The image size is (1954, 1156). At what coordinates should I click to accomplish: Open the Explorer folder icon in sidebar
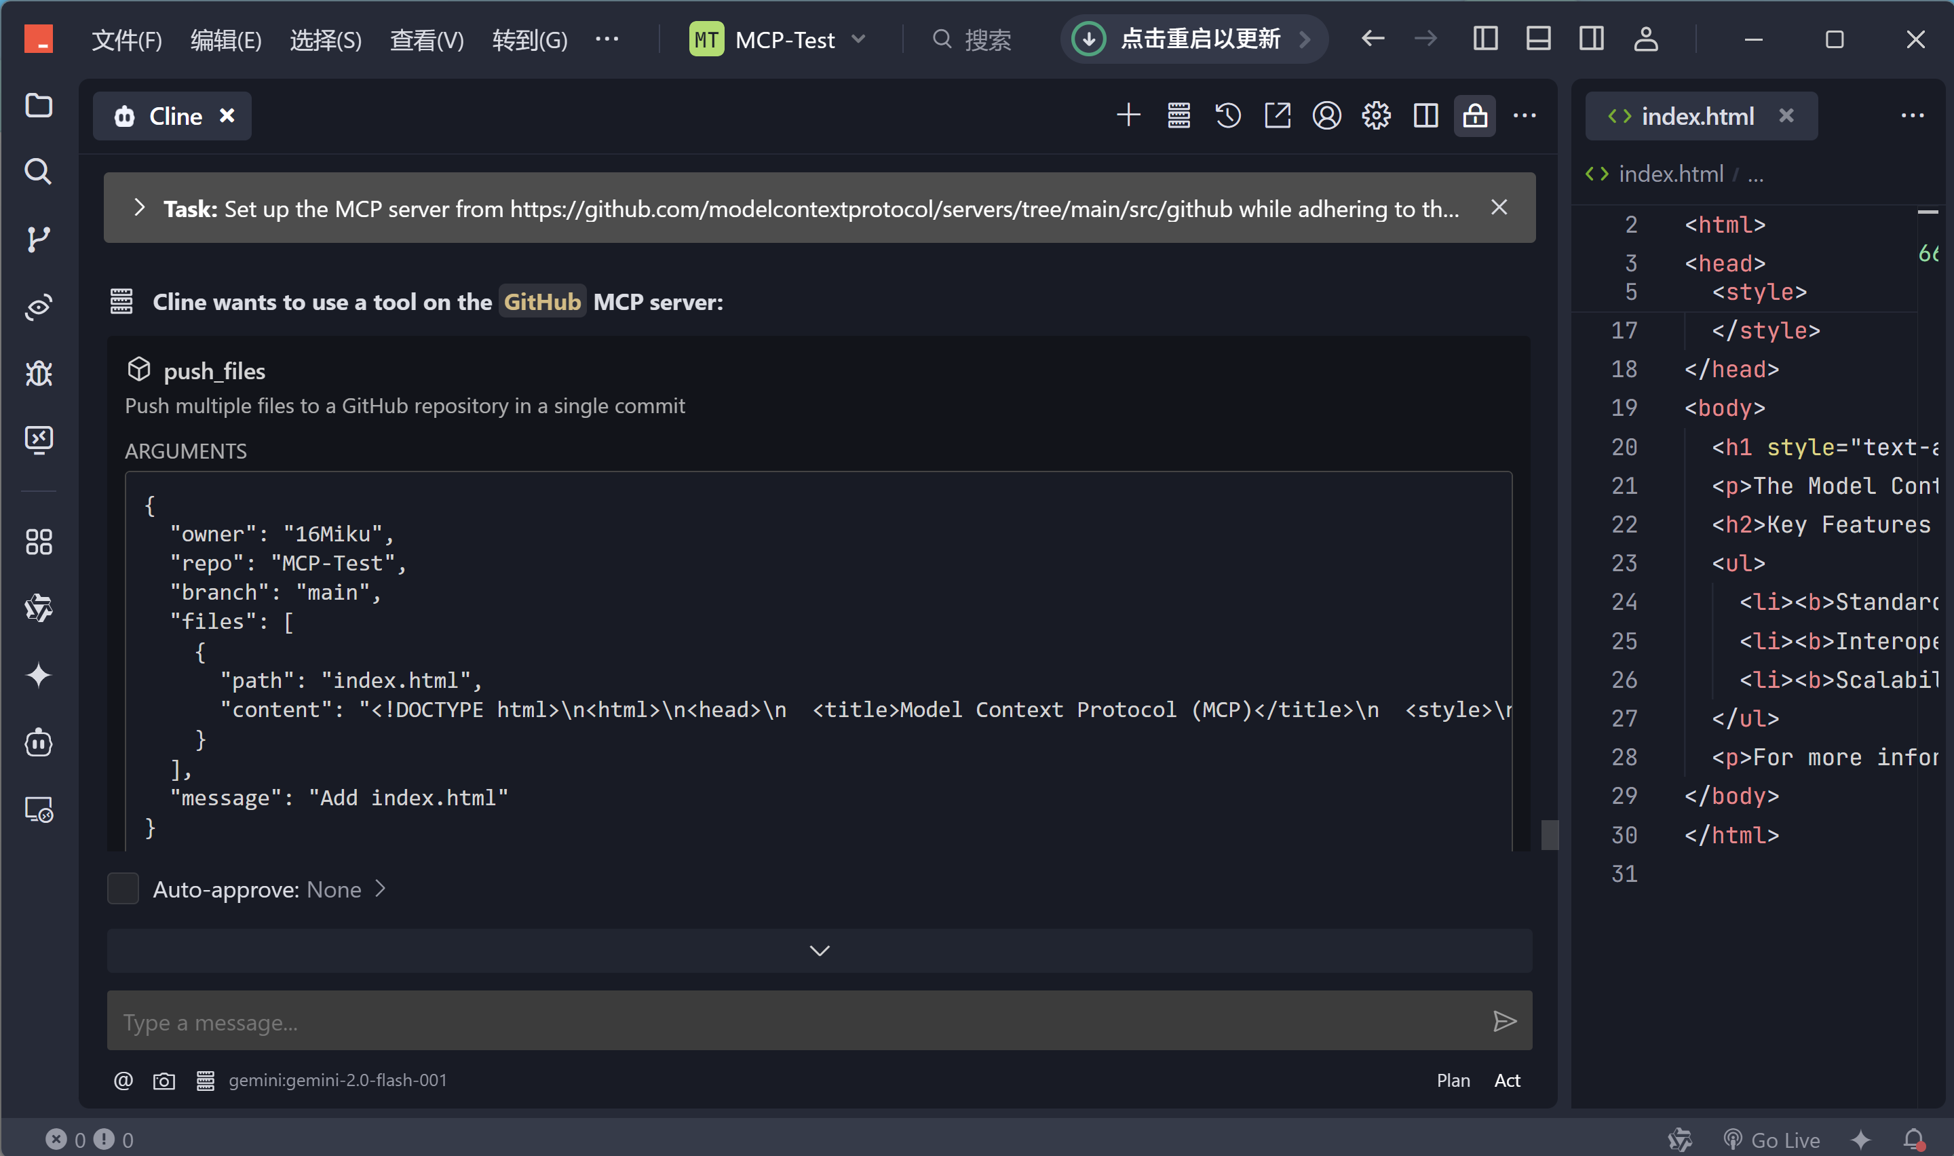[38, 105]
